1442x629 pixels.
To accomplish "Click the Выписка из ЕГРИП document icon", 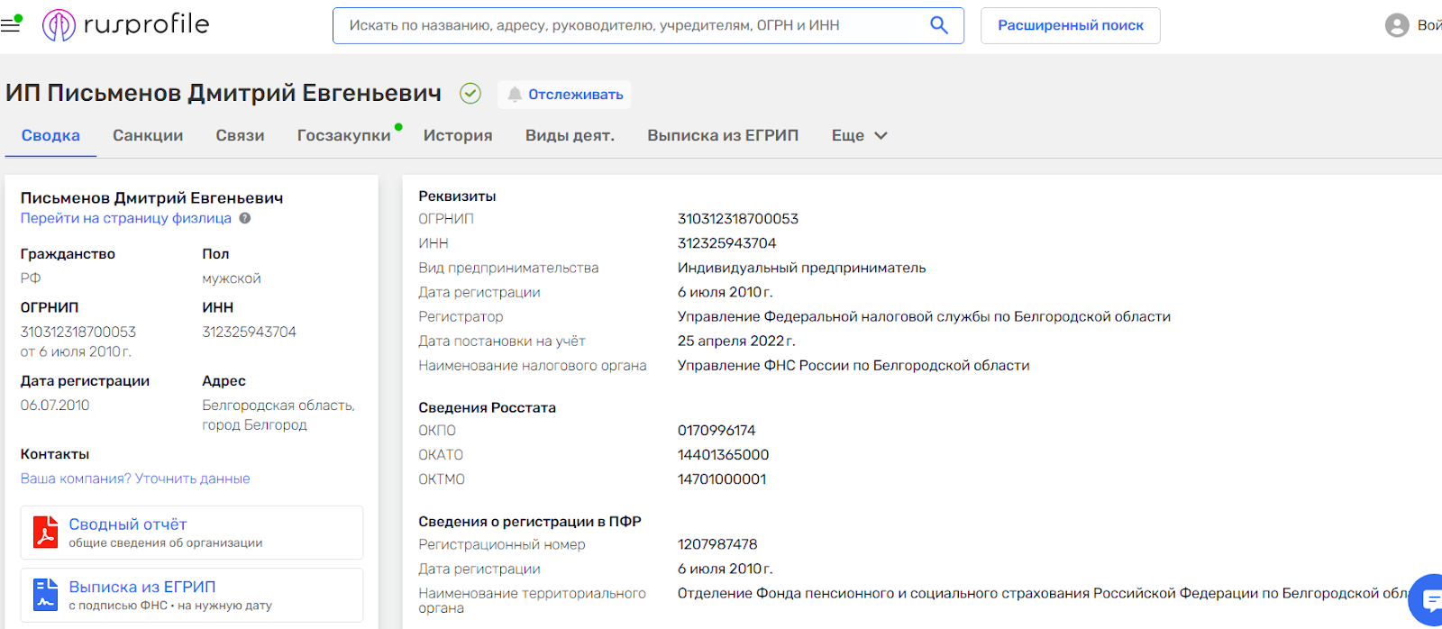I will [x=45, y=595].
